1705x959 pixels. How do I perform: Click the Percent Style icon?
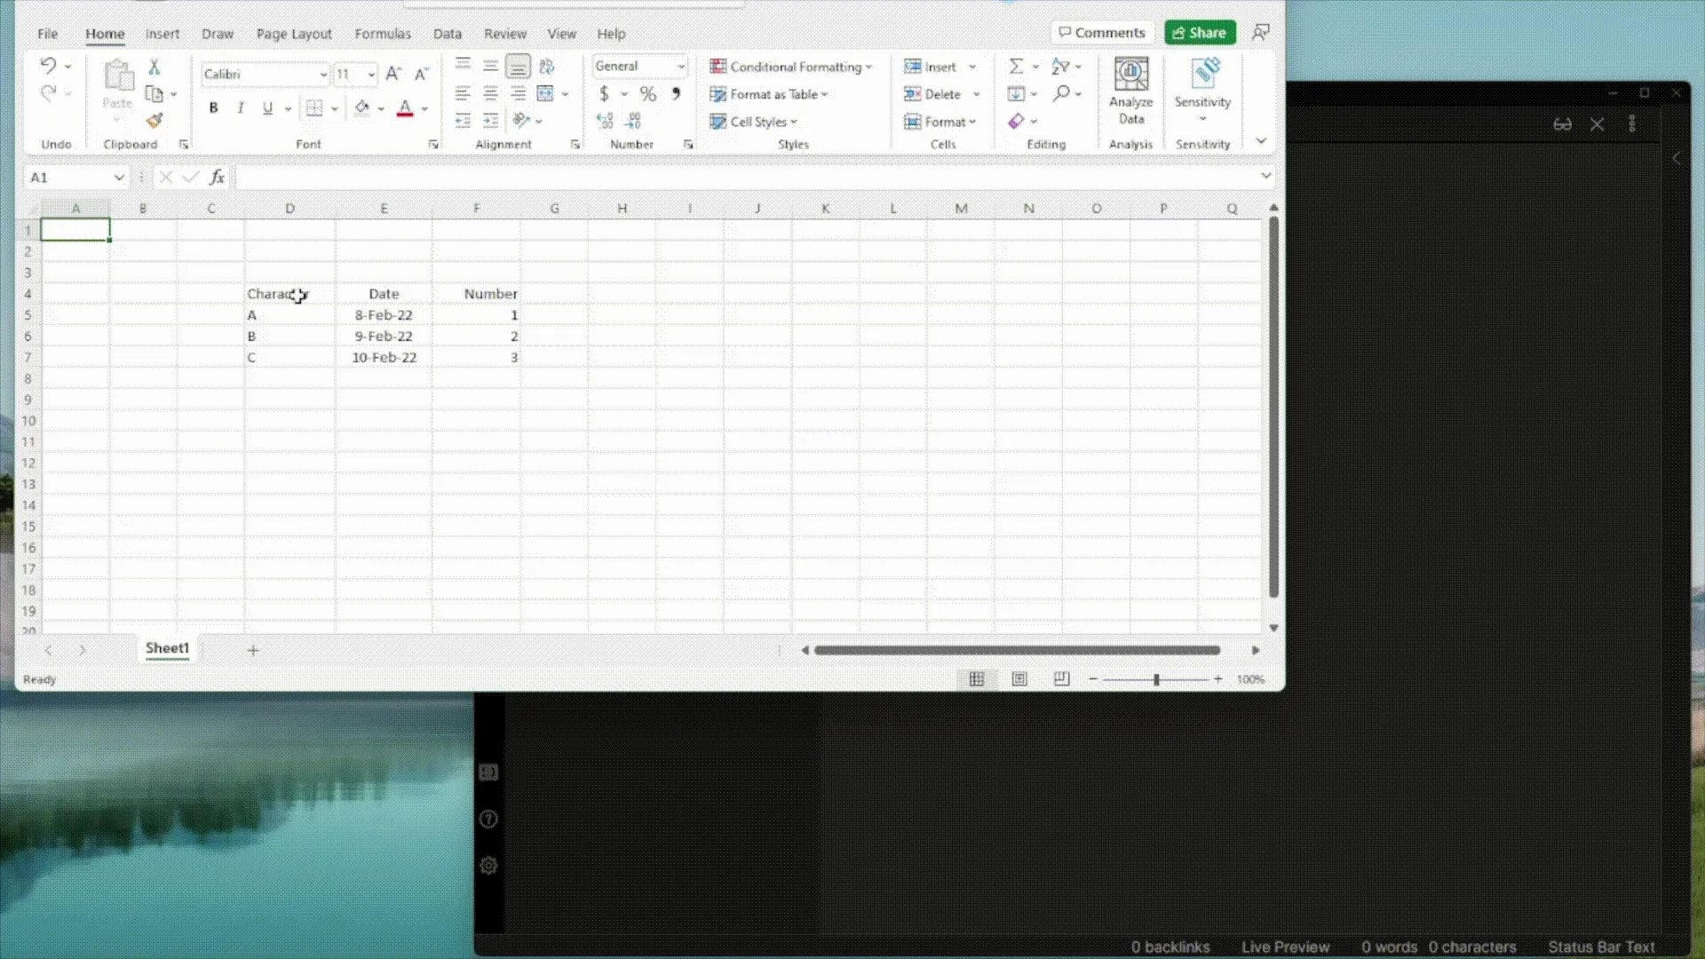[647, 94]
